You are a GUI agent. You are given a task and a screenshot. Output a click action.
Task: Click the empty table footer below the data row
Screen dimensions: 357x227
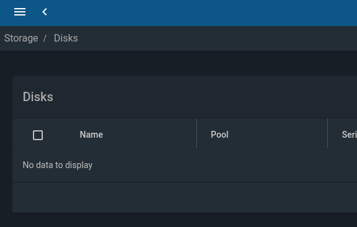[x=184, y=197]
